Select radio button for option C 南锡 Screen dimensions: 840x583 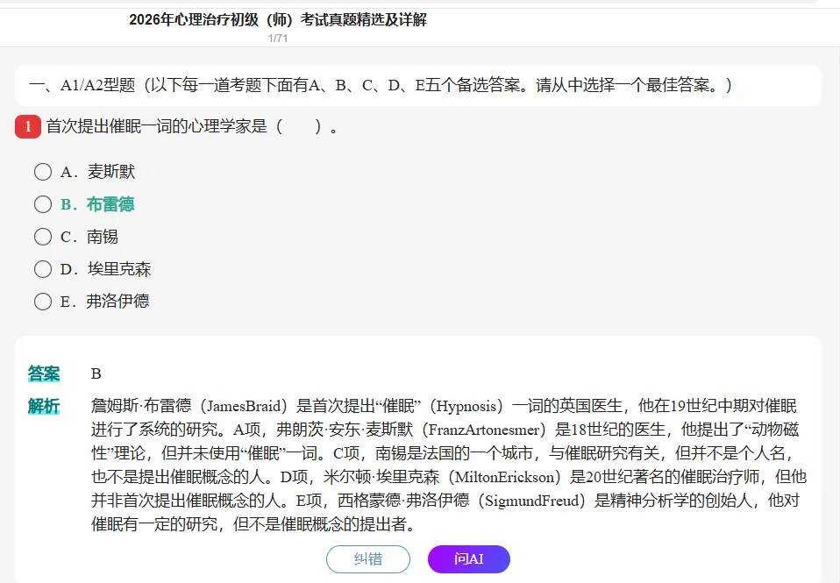coord(43,237)
